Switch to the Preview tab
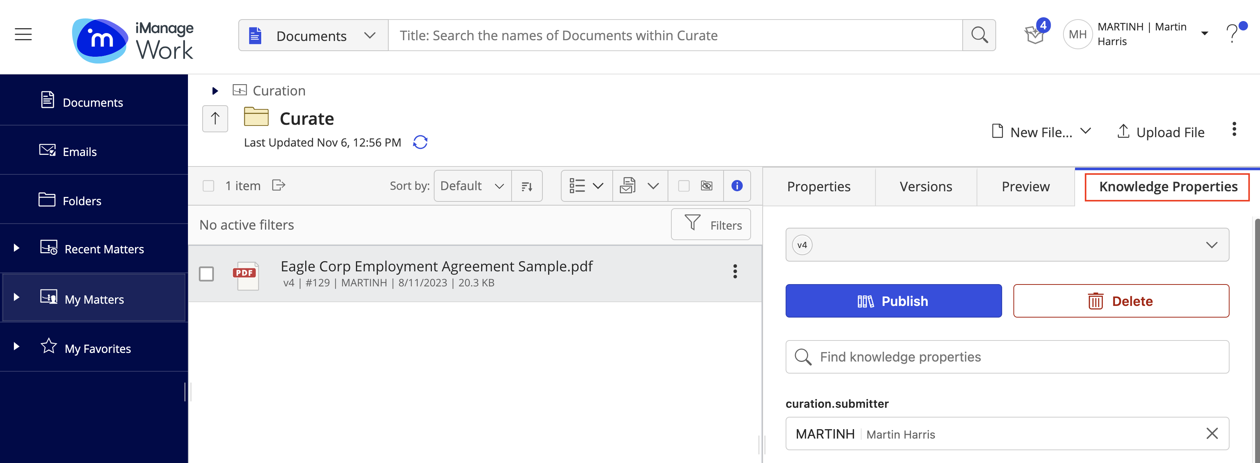The width and height of the screenshot is (1260, 463). coord(1025,187)
